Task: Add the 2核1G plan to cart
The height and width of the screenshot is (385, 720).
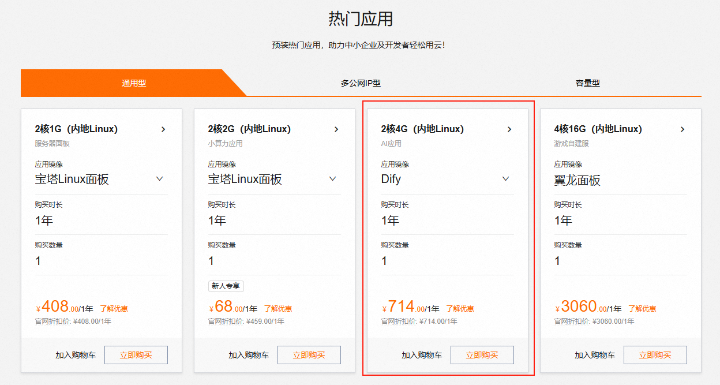Action: coord(76,356)
